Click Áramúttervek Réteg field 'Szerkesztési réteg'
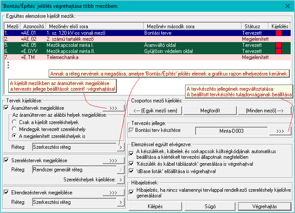The image size is (295, 213). pyautogui.click(x=74, y=147)
